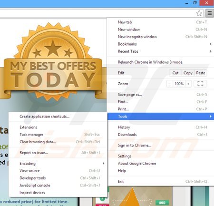Choose Report an issue...
The width and height of the screenshot is (214, 206).
58,153
